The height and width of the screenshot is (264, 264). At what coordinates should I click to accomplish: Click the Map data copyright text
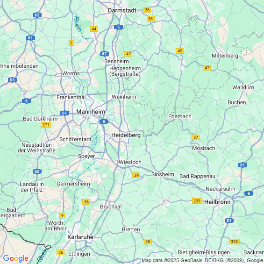[x=202, y=261]
